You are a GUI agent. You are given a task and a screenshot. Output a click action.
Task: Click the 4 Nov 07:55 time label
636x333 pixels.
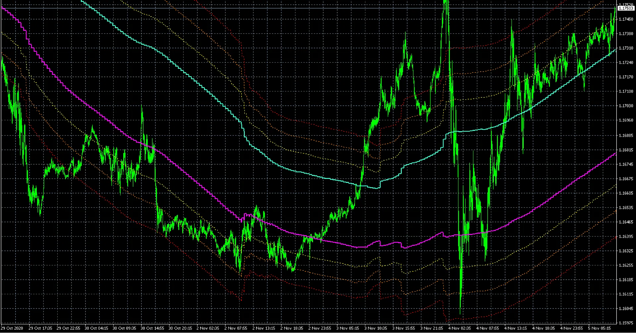488,328
